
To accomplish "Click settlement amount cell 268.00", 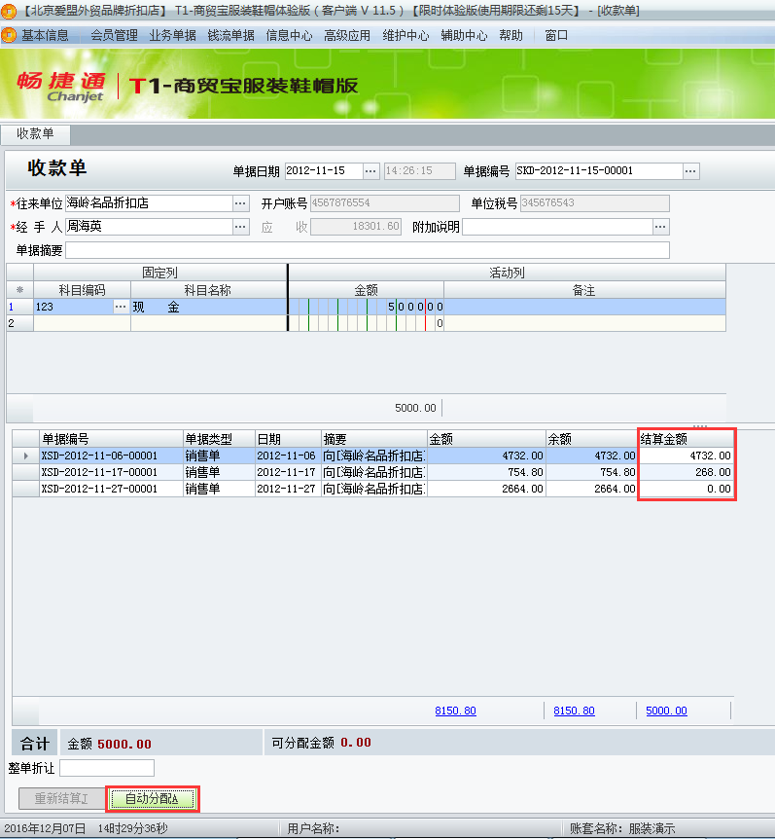I will 686,472.
